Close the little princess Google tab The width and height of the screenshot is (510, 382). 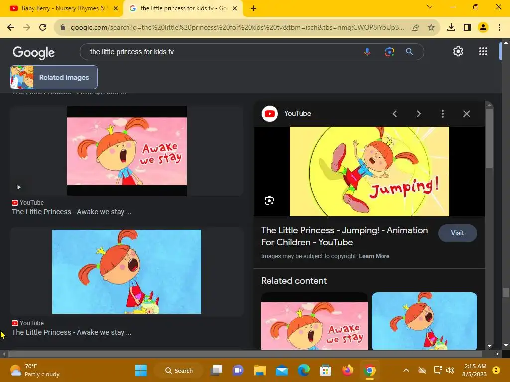click(235, 8)
